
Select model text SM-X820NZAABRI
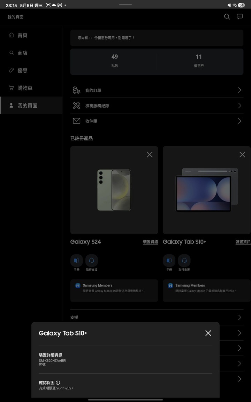pyautogui.click(x=52, y=360)
